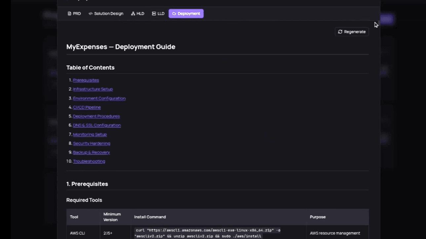Select the active Deployment tab
Image resolution: width=426 pixels, height=239 pixels.
(x=186, y=14)
